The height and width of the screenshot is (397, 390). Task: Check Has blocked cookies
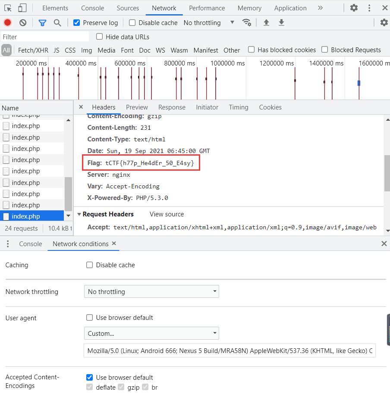click(x=251, y=50)
